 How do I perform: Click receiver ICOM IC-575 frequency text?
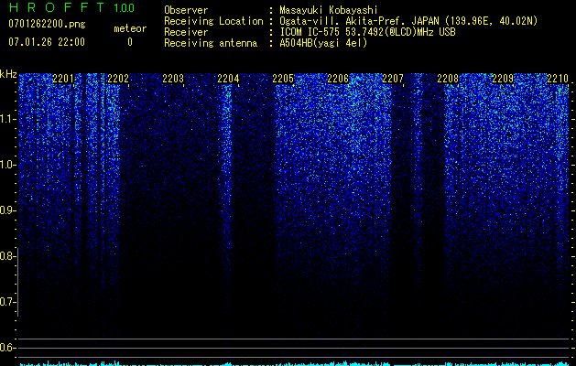point(367,32)
